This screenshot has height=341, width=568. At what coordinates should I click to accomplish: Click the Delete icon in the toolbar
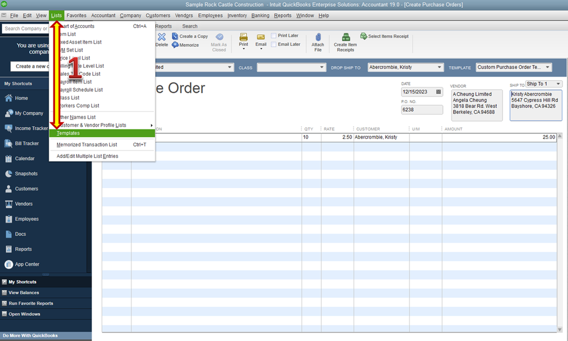coord(161,36)
